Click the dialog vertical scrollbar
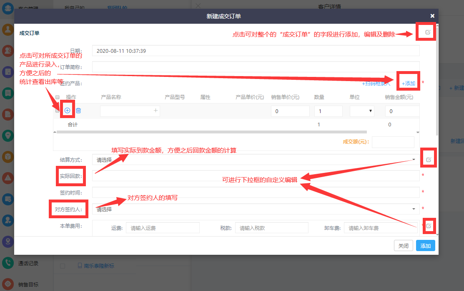 [x=437, y=81]
